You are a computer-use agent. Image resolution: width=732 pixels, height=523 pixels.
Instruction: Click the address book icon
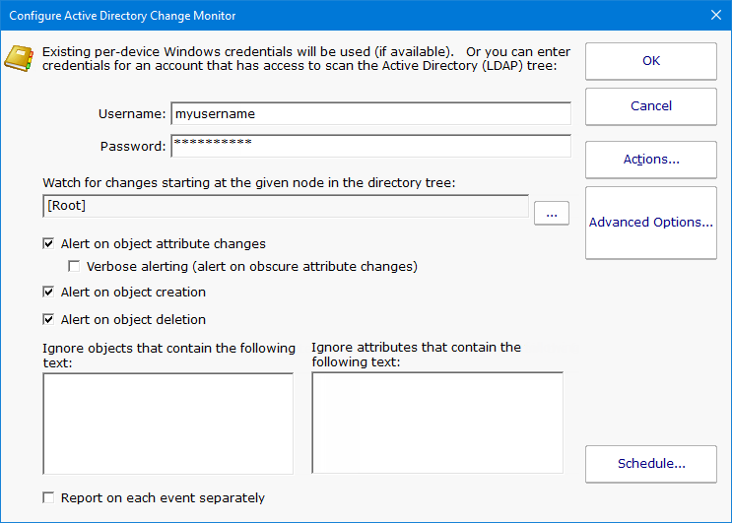click(x=19, y=59)
